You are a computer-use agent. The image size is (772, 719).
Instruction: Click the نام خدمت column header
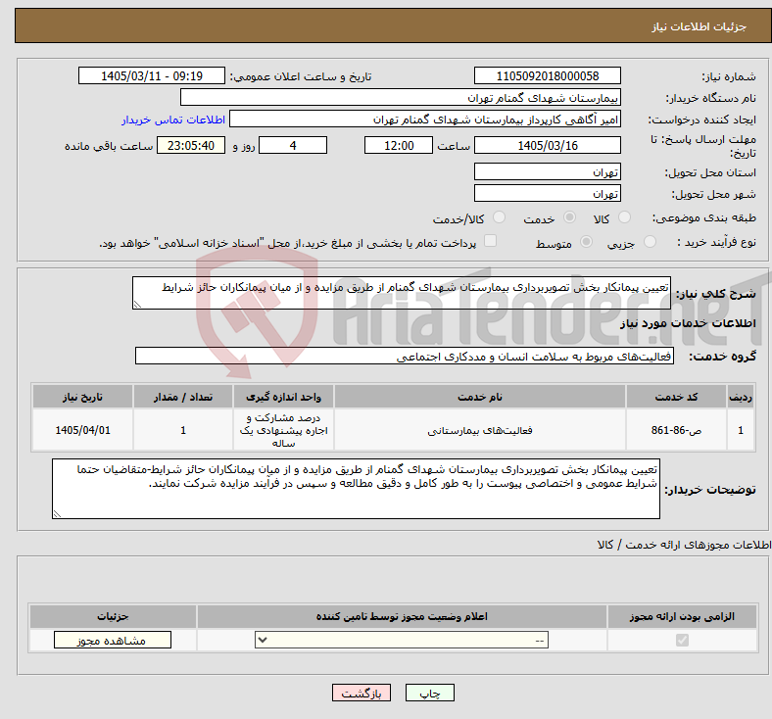tap(480, 397)
